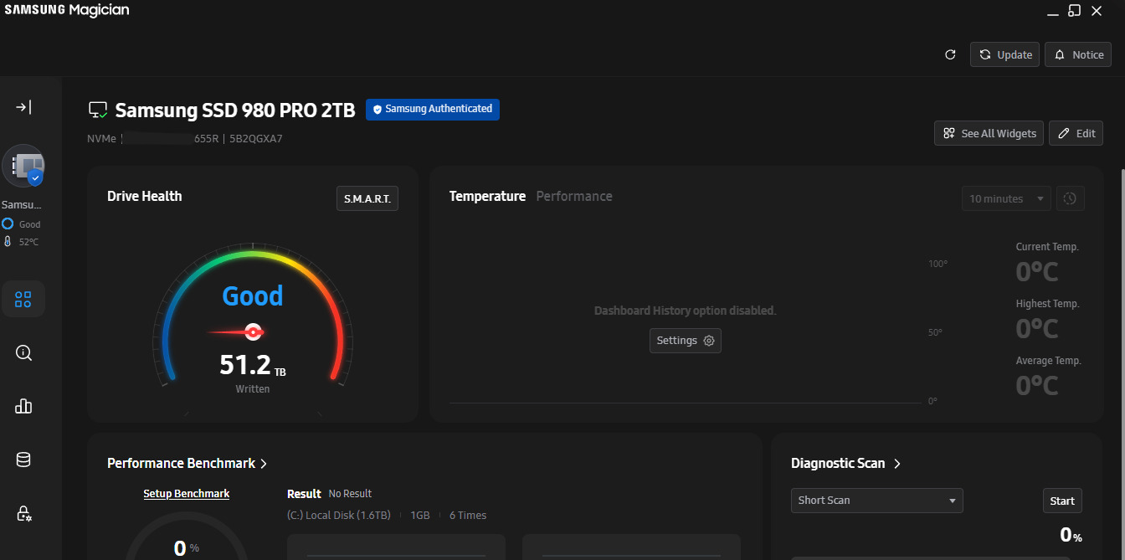Viewport: 1125px width, 560px height.
Task: Click the 6 Times benchmark text
Action: 468,516
